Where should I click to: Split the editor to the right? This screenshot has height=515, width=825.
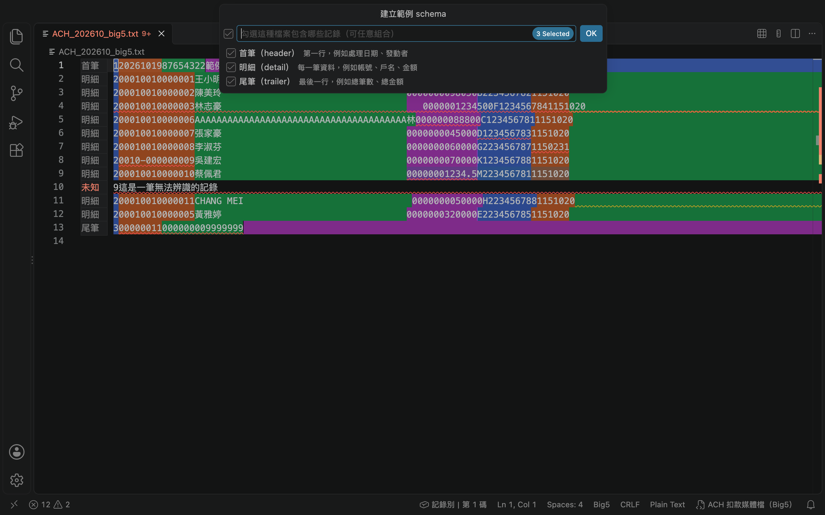point(795,33)
